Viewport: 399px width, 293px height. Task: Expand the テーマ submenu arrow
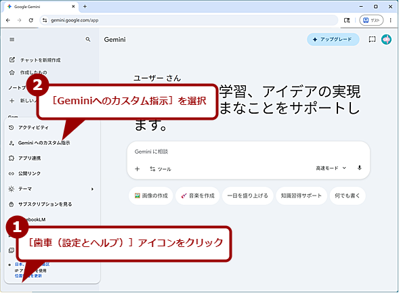coord(92,189)
